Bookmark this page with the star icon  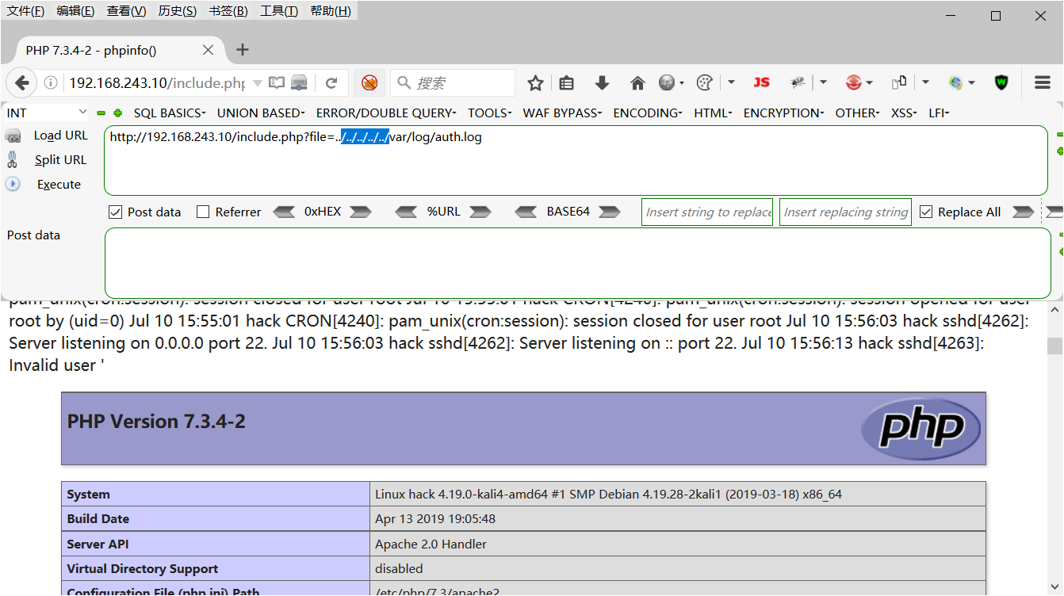[536, 82]
